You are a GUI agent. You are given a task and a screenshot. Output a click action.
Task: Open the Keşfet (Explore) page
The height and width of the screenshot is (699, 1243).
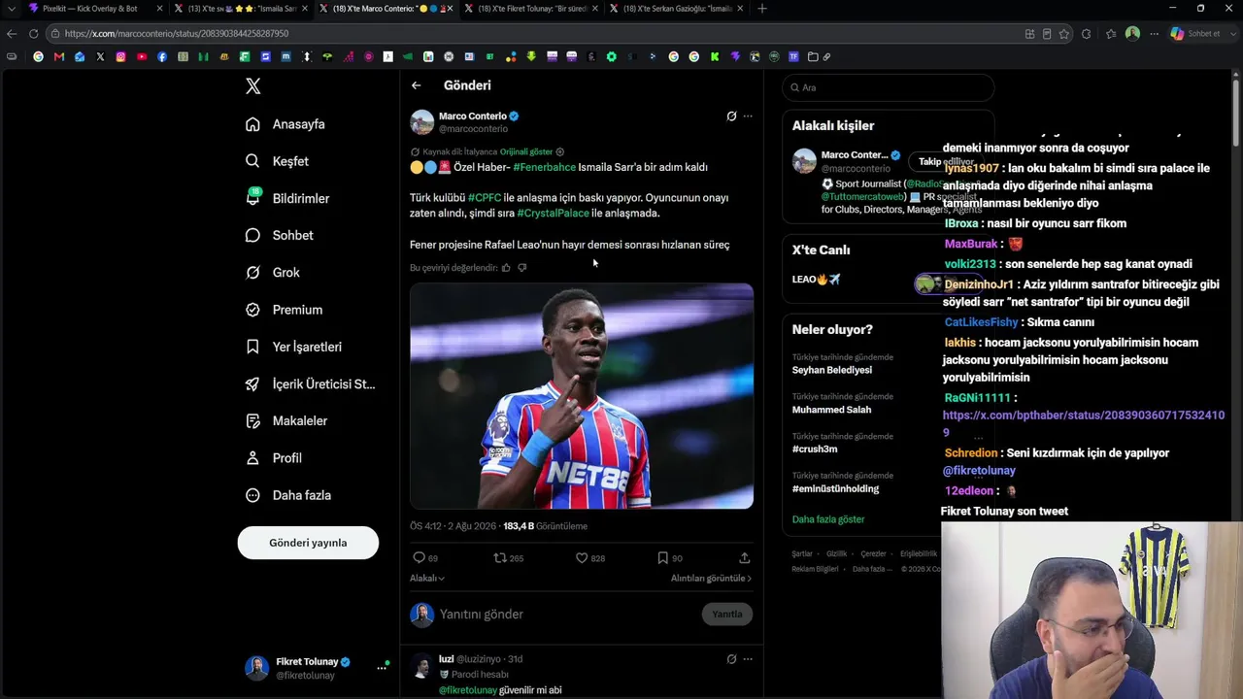coord(277,161)
